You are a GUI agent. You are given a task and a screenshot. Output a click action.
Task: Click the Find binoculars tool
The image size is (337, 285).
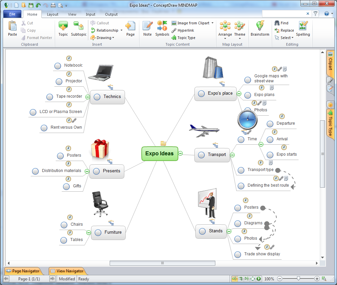tap(281, 23)
